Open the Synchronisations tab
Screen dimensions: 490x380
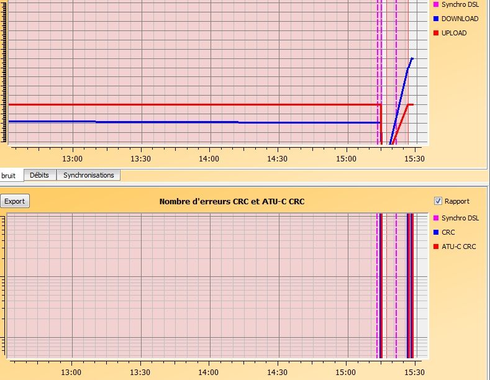(x=88, y=175)
